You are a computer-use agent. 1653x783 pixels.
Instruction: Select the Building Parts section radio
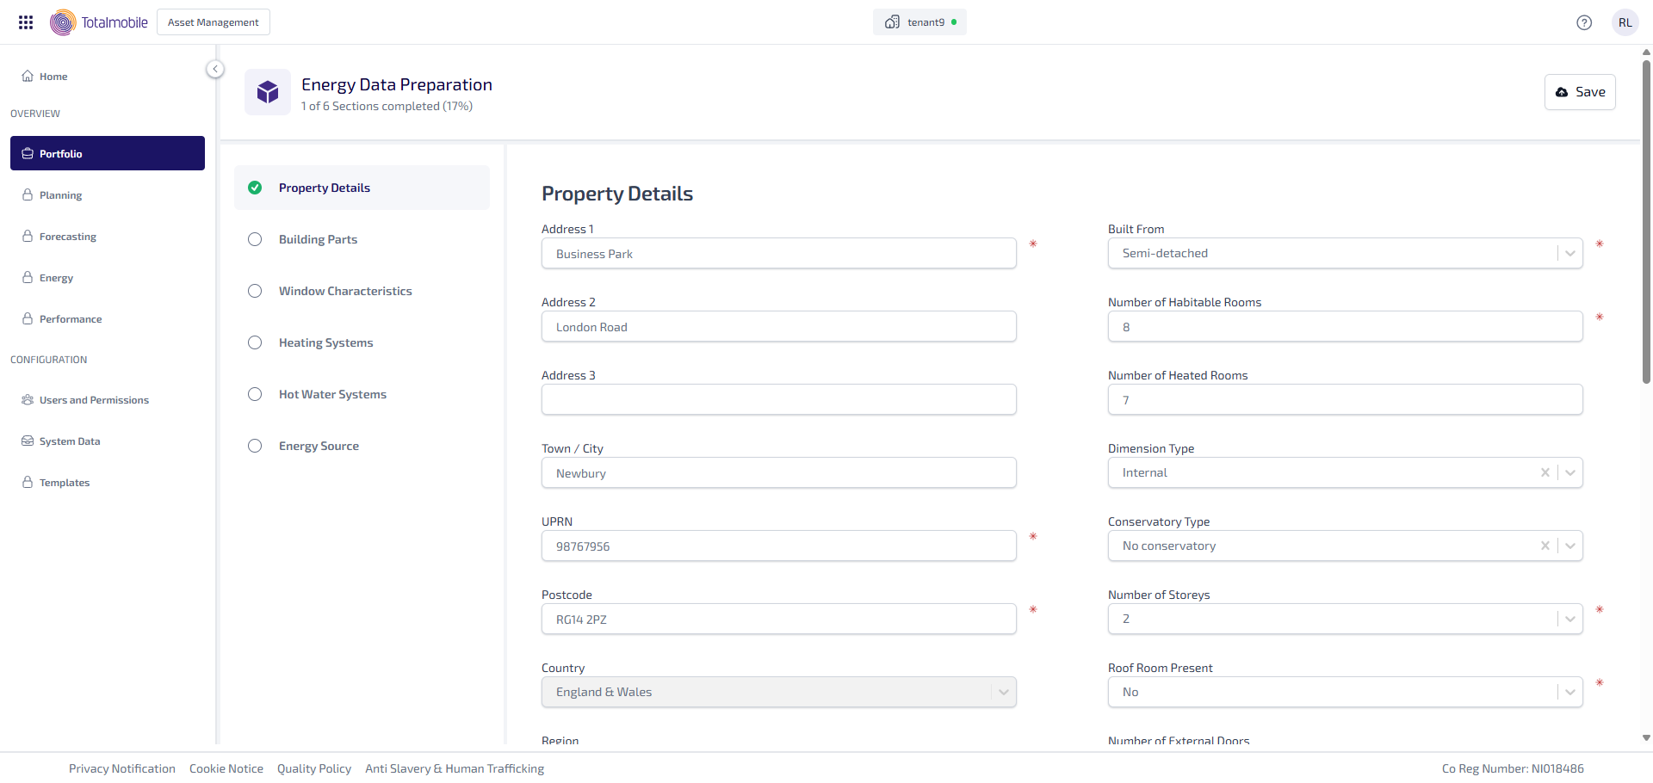tap(255, 239)
